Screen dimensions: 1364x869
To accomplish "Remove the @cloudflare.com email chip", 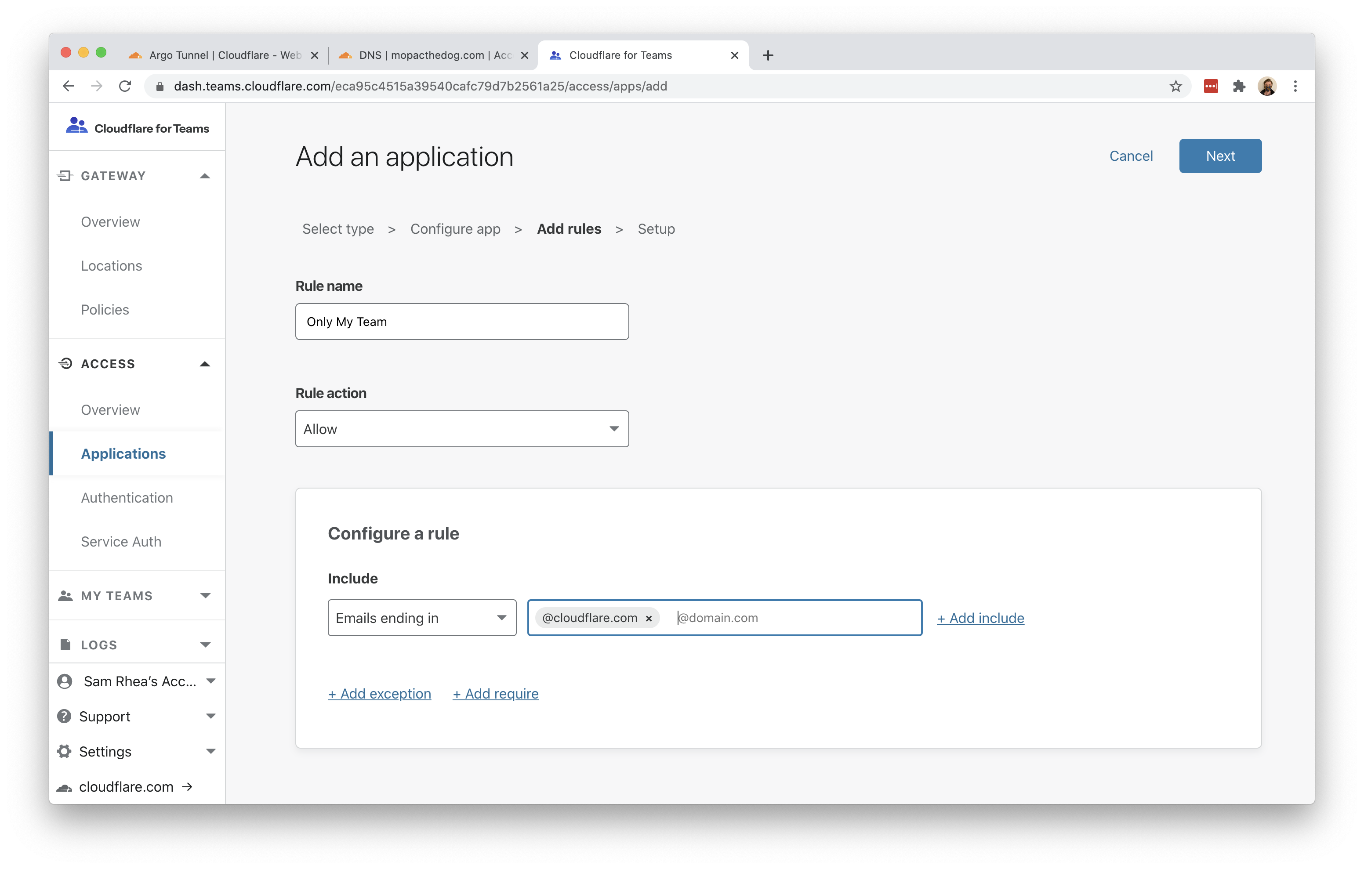I will [648, 618].
